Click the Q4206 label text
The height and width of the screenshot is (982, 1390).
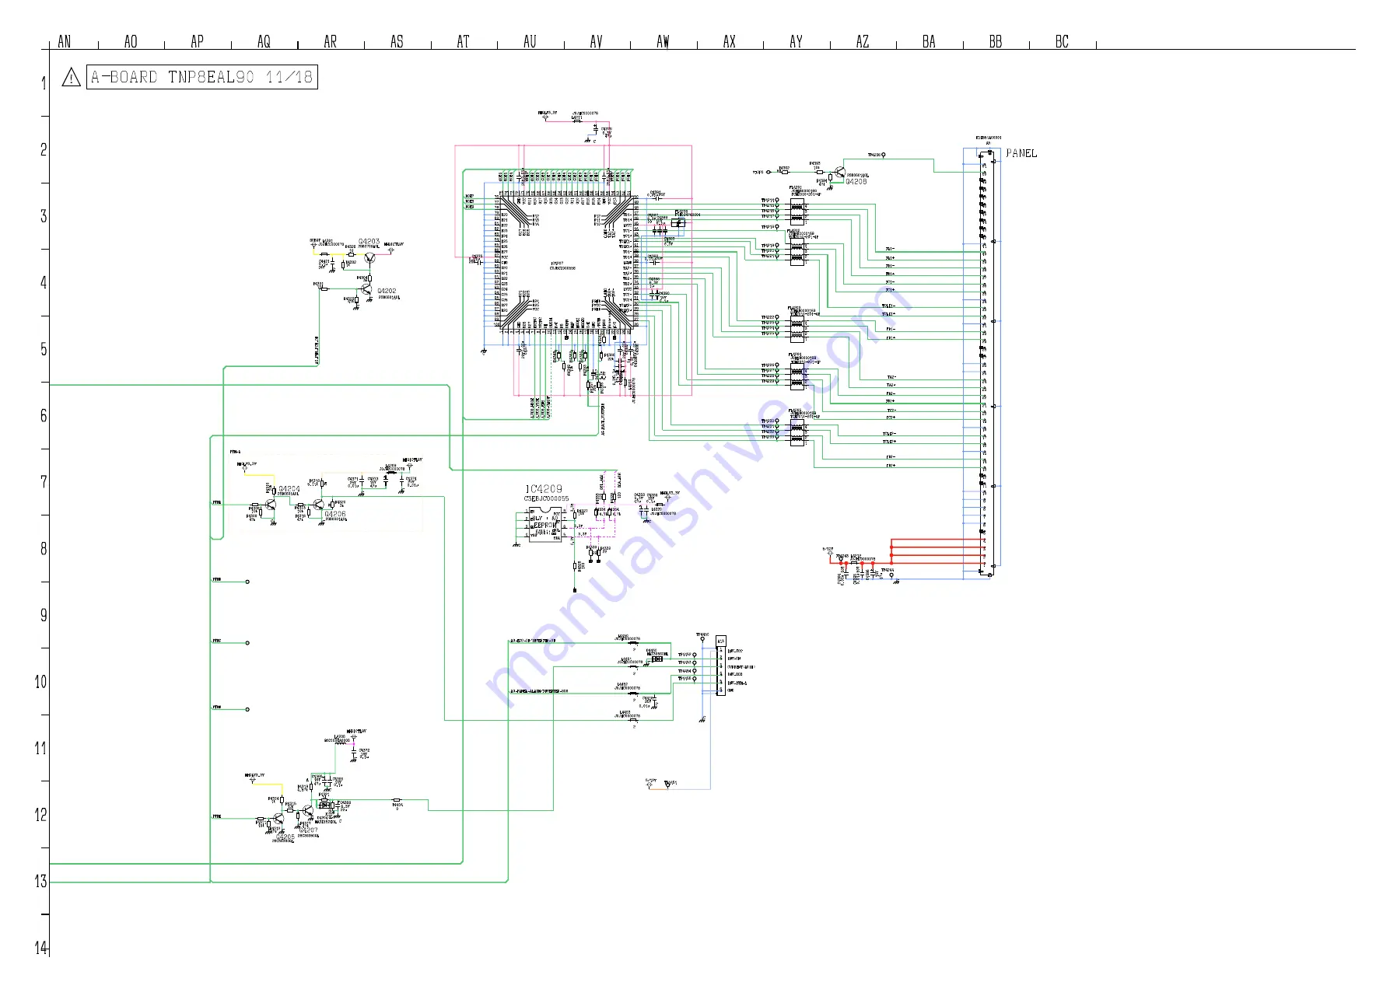point(335,514)
